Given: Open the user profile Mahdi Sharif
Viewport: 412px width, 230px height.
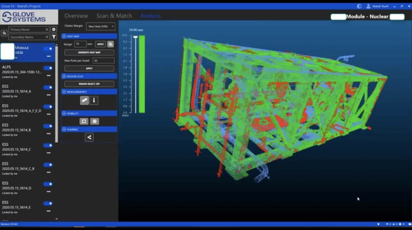Looking at the screenshot, I should click(377, 6).
